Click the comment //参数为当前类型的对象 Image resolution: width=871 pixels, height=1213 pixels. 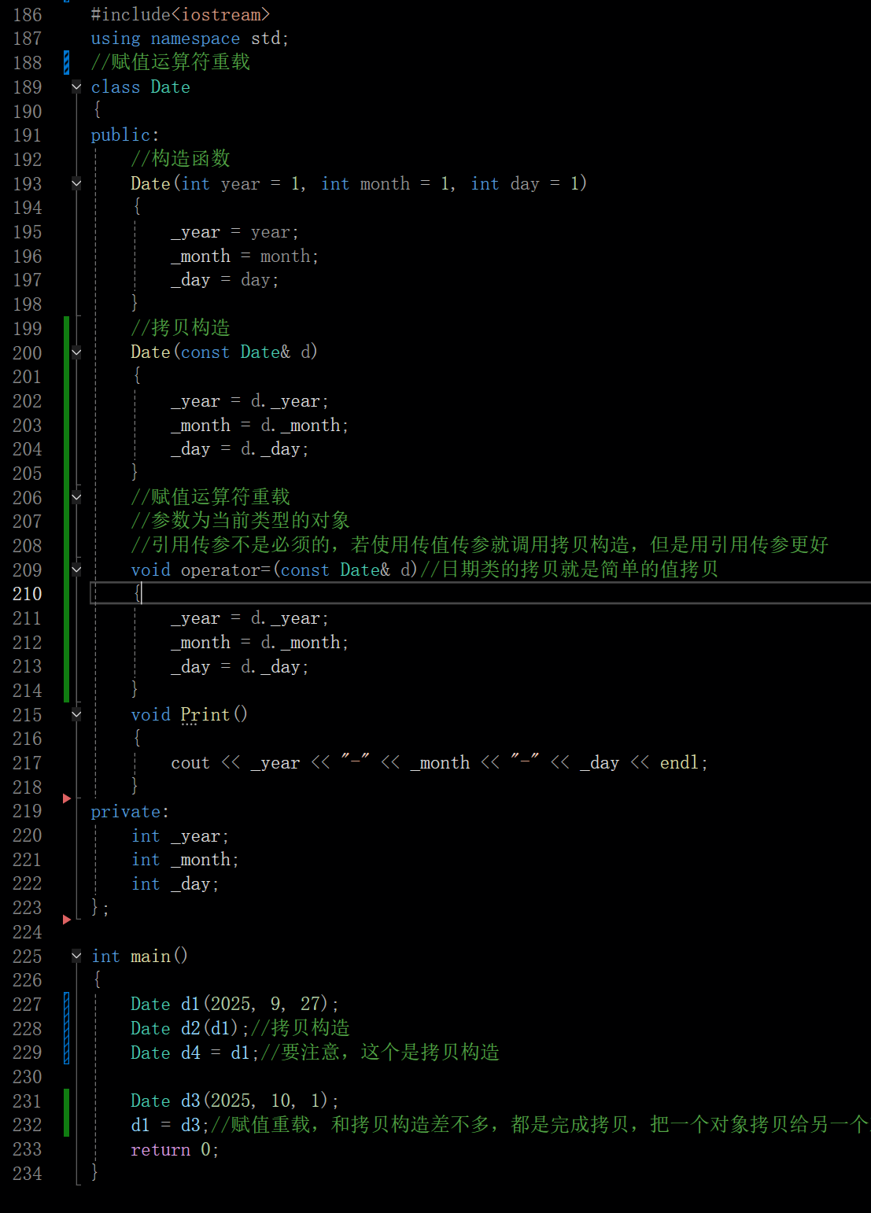(240, 521)
